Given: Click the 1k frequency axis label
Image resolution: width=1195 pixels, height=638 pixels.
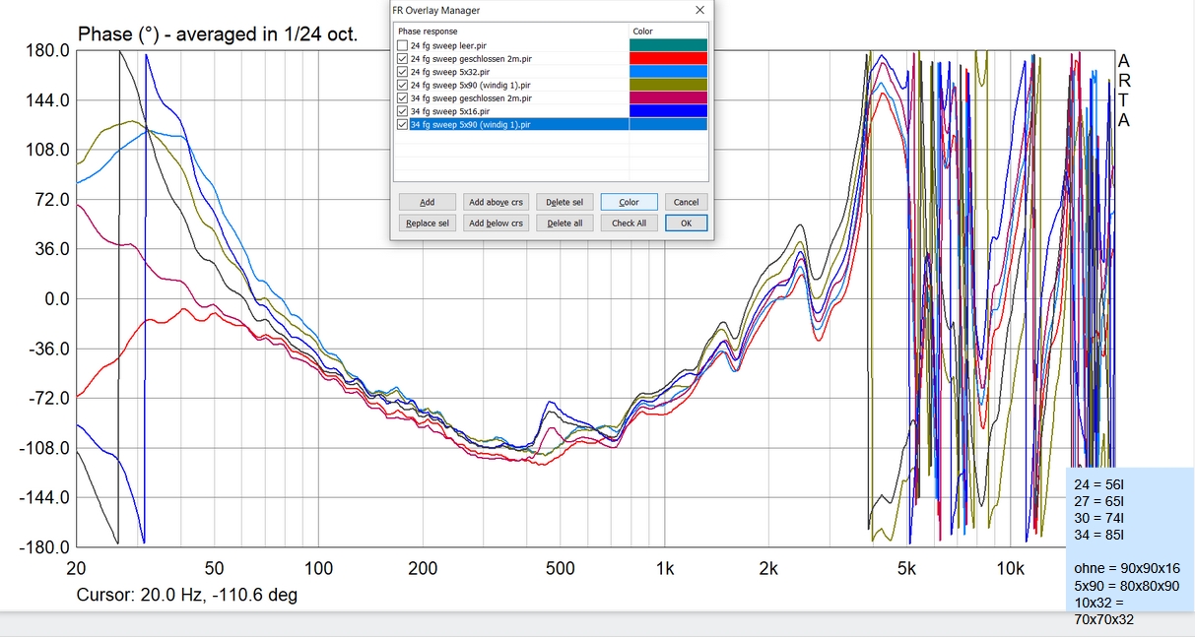Looking at the screenshot, I should (665, 569).
